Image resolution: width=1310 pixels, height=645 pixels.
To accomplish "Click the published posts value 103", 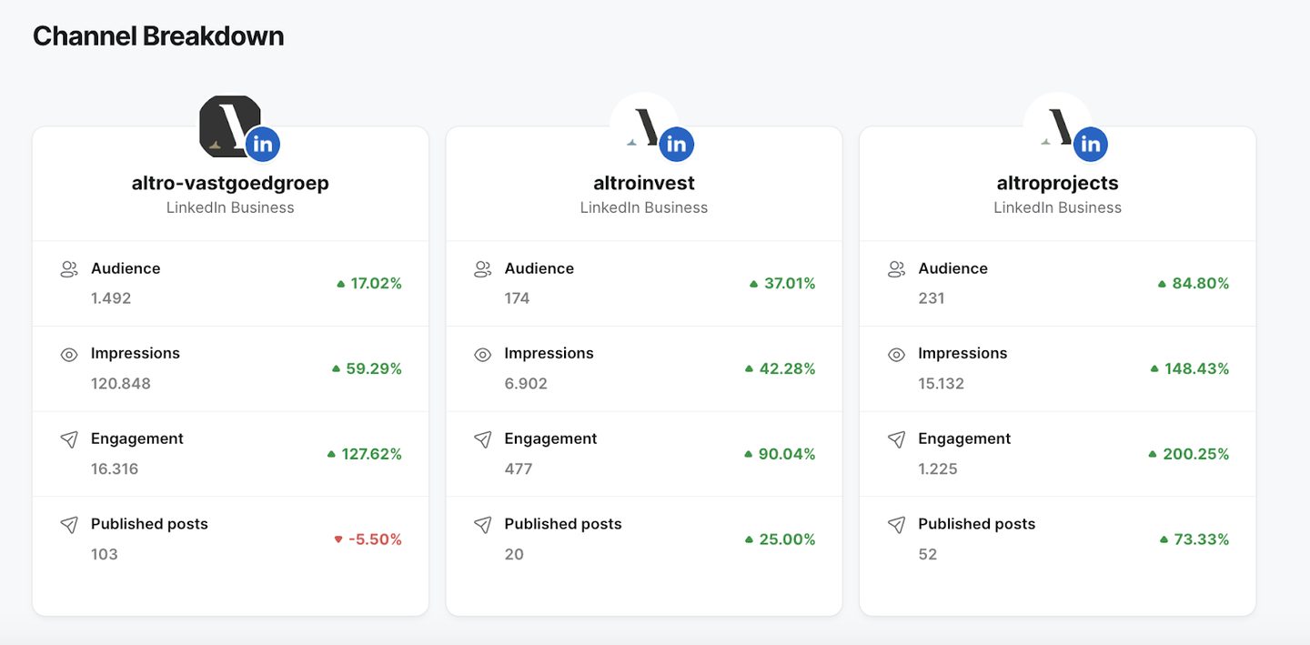I will tap(105, 555).
